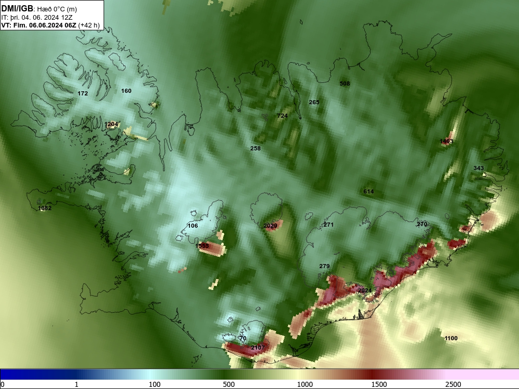The image size is (519, 389).
Task: Click the 'IT: þri. 04. 06. 2024 12Z' line
Action: [37, 18]
